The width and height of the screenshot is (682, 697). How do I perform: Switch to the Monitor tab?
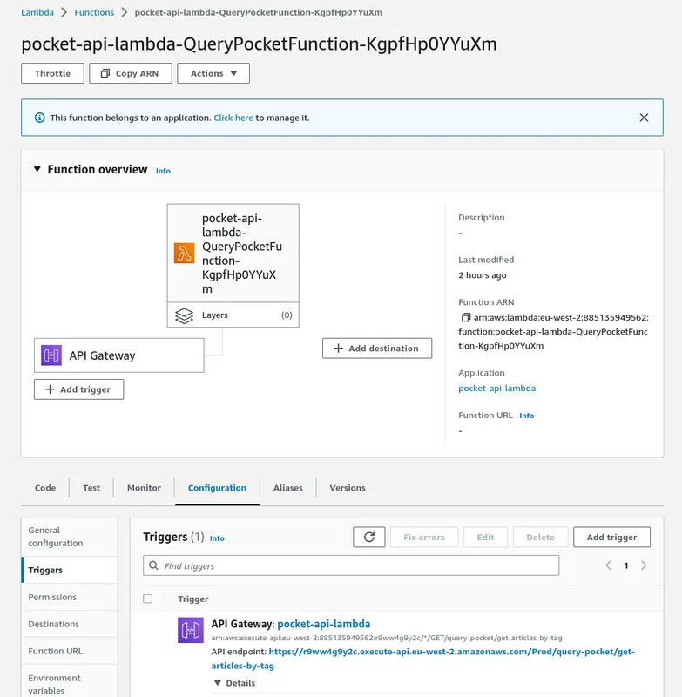pyautogui.click(x=144, y=488)
